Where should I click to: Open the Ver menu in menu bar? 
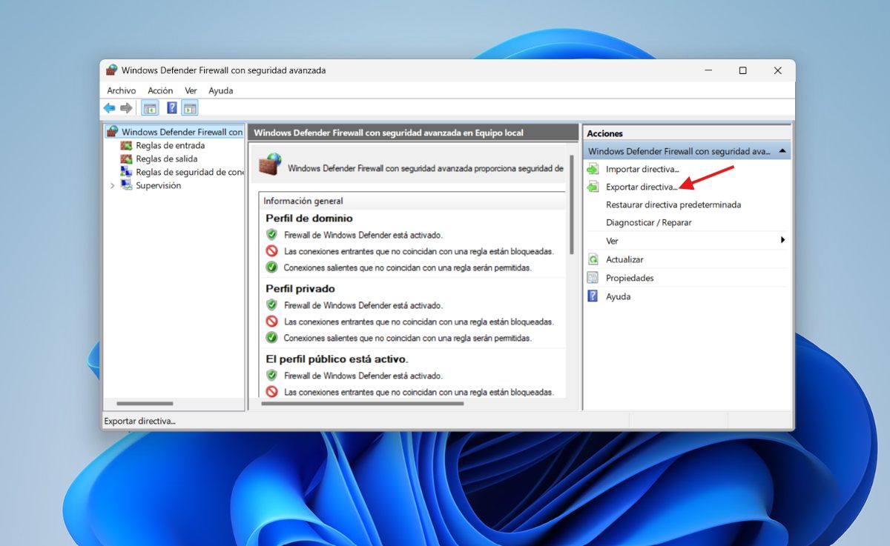(191, 90)
